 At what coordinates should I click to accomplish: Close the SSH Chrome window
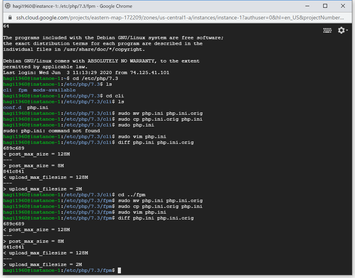click(x=343, y=6)
